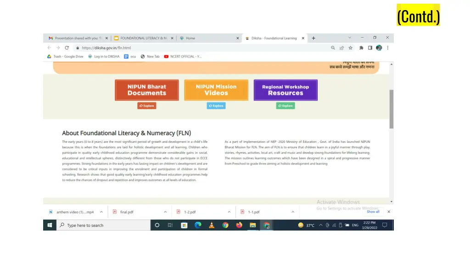Screen dimensions: 470x264
Task: Click the forward navigation arrow
Action: pyautogui.click(x=58, y=48)
